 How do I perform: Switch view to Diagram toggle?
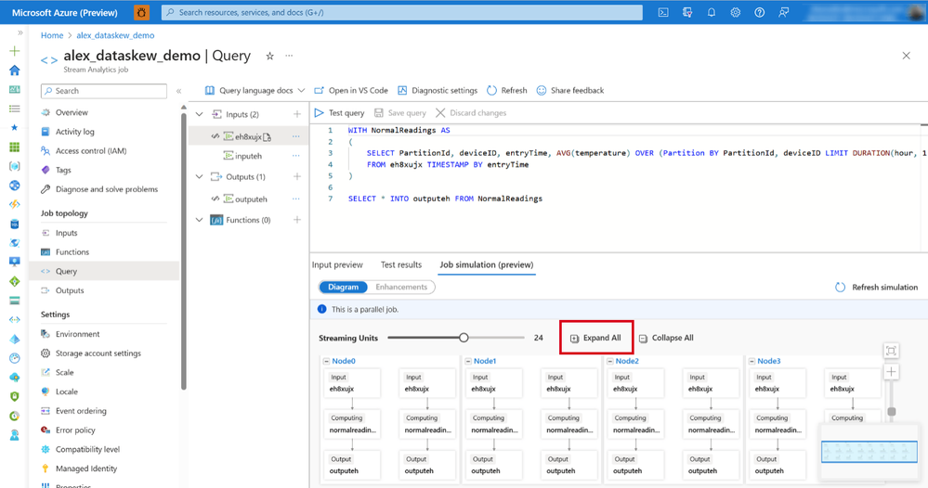coord(344,287)
